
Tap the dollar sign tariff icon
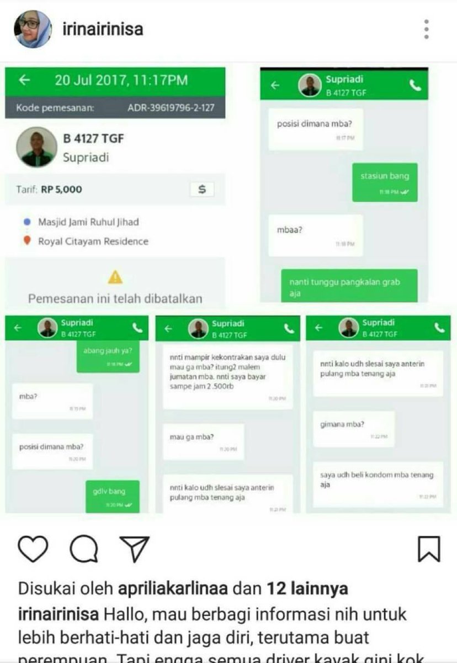point(202,190)
